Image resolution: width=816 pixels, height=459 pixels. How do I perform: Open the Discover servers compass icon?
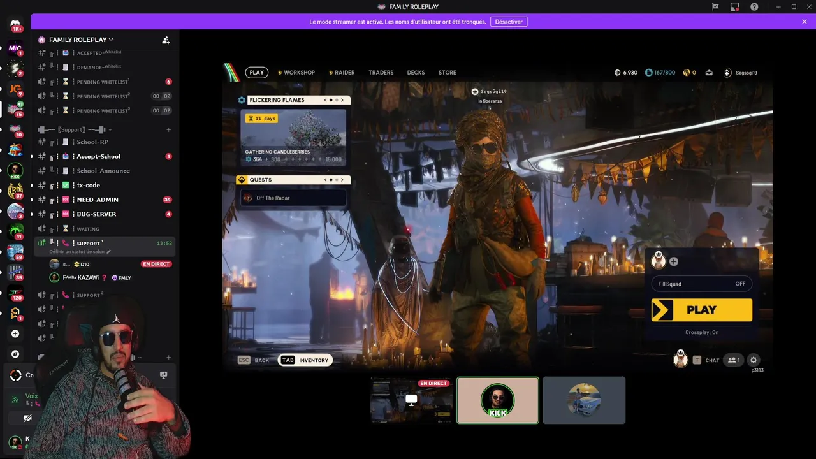pyautogui.click(x=15, y=354)
